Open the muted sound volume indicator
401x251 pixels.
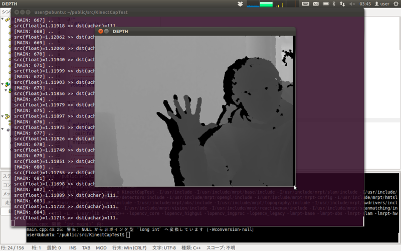pyautogui.click(x=352, y=4)
